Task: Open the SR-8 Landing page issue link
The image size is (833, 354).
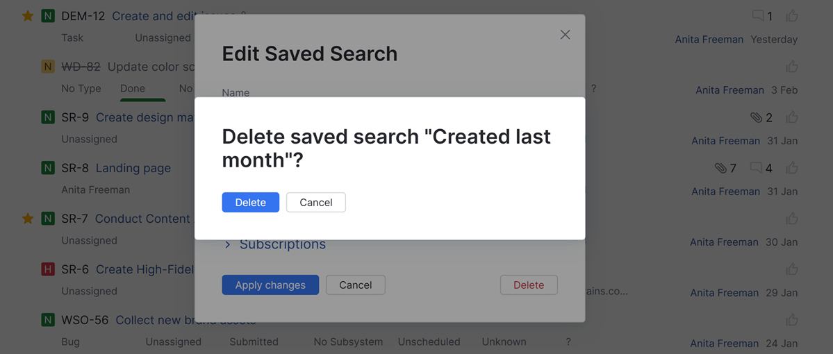Action: coord(133,168)
